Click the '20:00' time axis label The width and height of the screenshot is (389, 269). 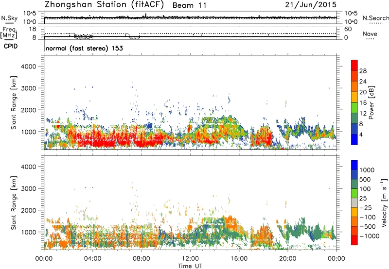[288, 259]
